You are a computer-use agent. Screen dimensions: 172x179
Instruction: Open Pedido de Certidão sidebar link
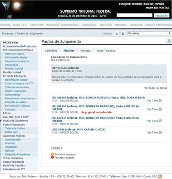point(14,165)
